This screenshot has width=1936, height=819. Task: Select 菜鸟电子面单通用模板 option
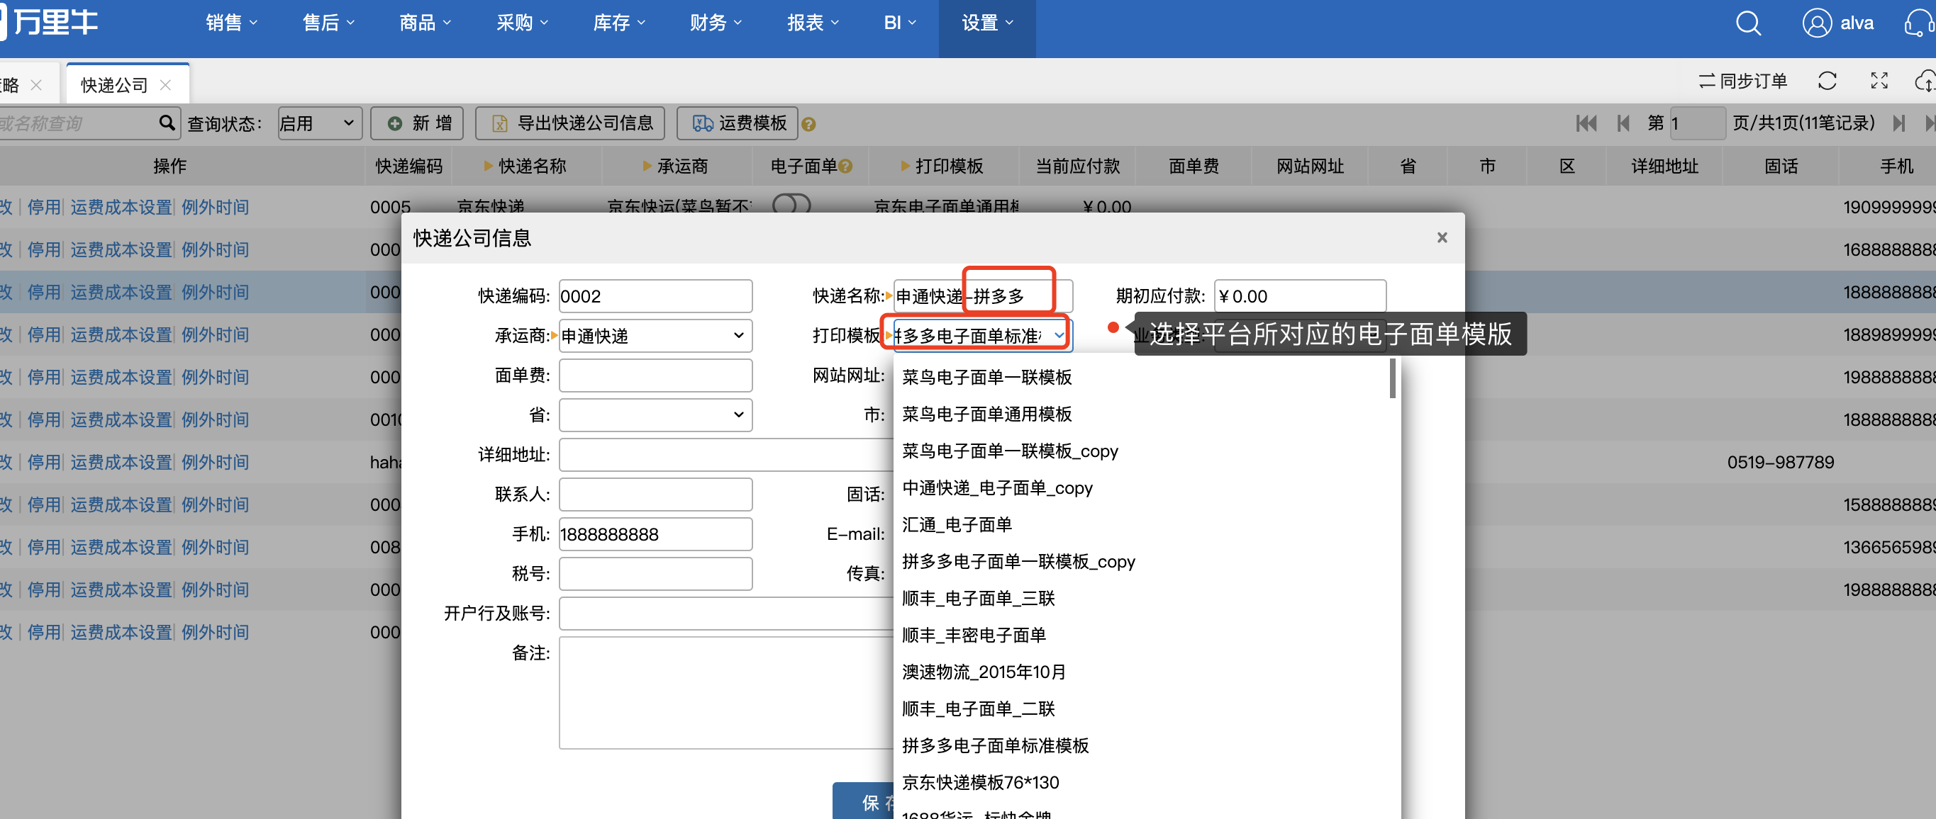(x=986, y=414)
